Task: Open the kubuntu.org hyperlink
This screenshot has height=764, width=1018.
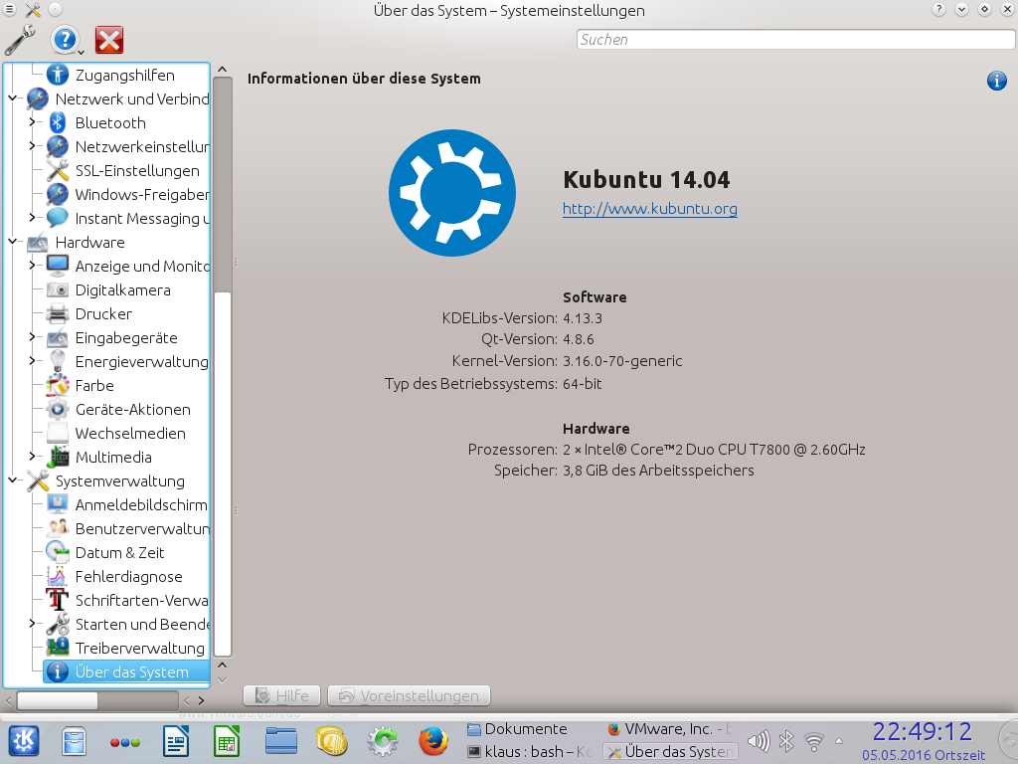Action: point(649,209)
